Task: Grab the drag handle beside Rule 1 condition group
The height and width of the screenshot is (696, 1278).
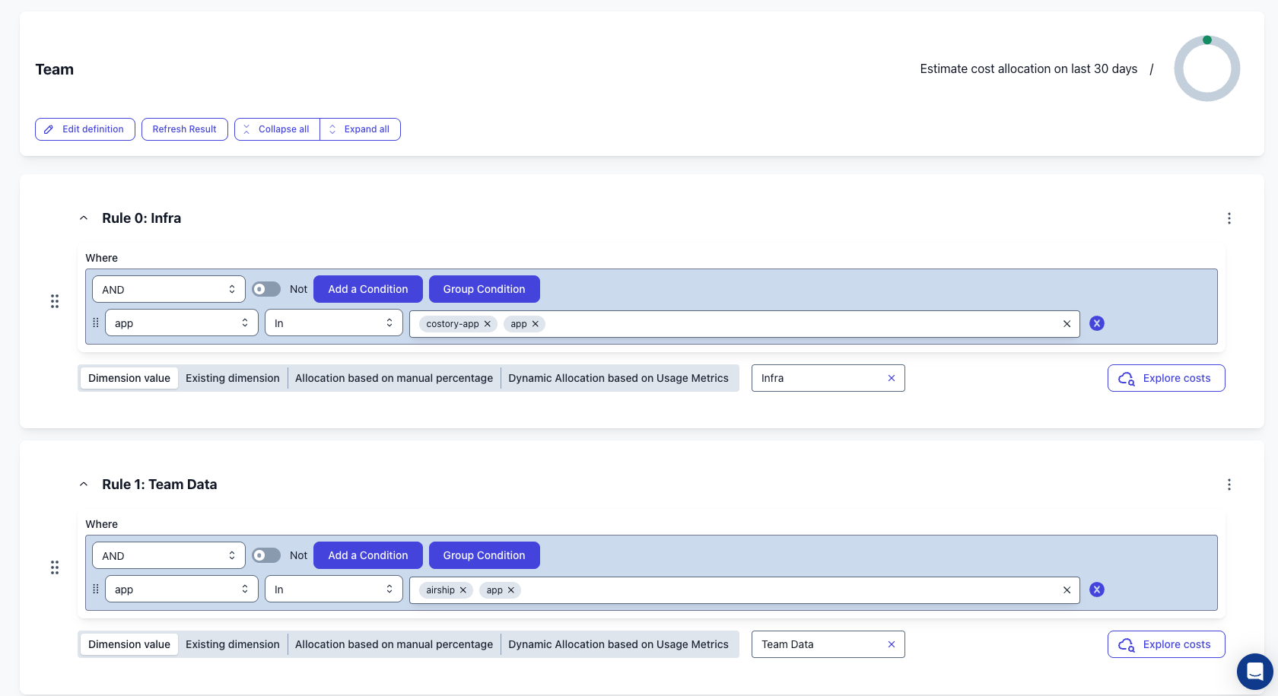Action: coord(55,567)
